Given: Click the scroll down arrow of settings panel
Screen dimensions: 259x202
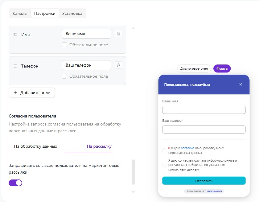Looking at the screenshot, I should [x=133, y=192].
